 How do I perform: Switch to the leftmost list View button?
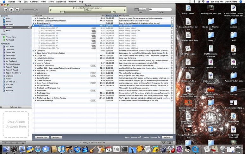pos(136,9)
